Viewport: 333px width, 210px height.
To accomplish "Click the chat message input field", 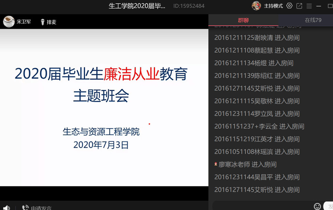I will pos(262,206).
